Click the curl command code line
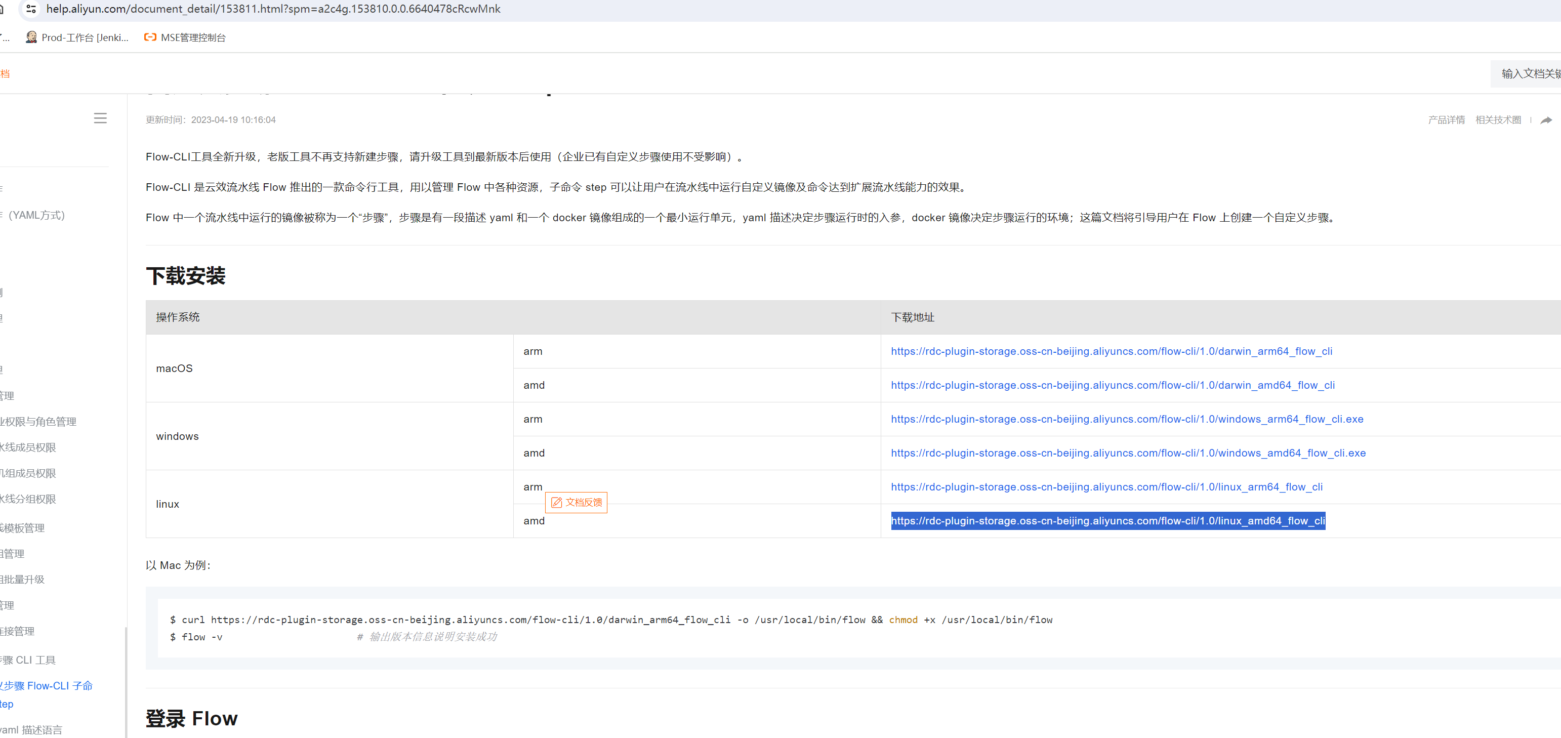The height and width of the screenshot is (738, 1561). 611,620
